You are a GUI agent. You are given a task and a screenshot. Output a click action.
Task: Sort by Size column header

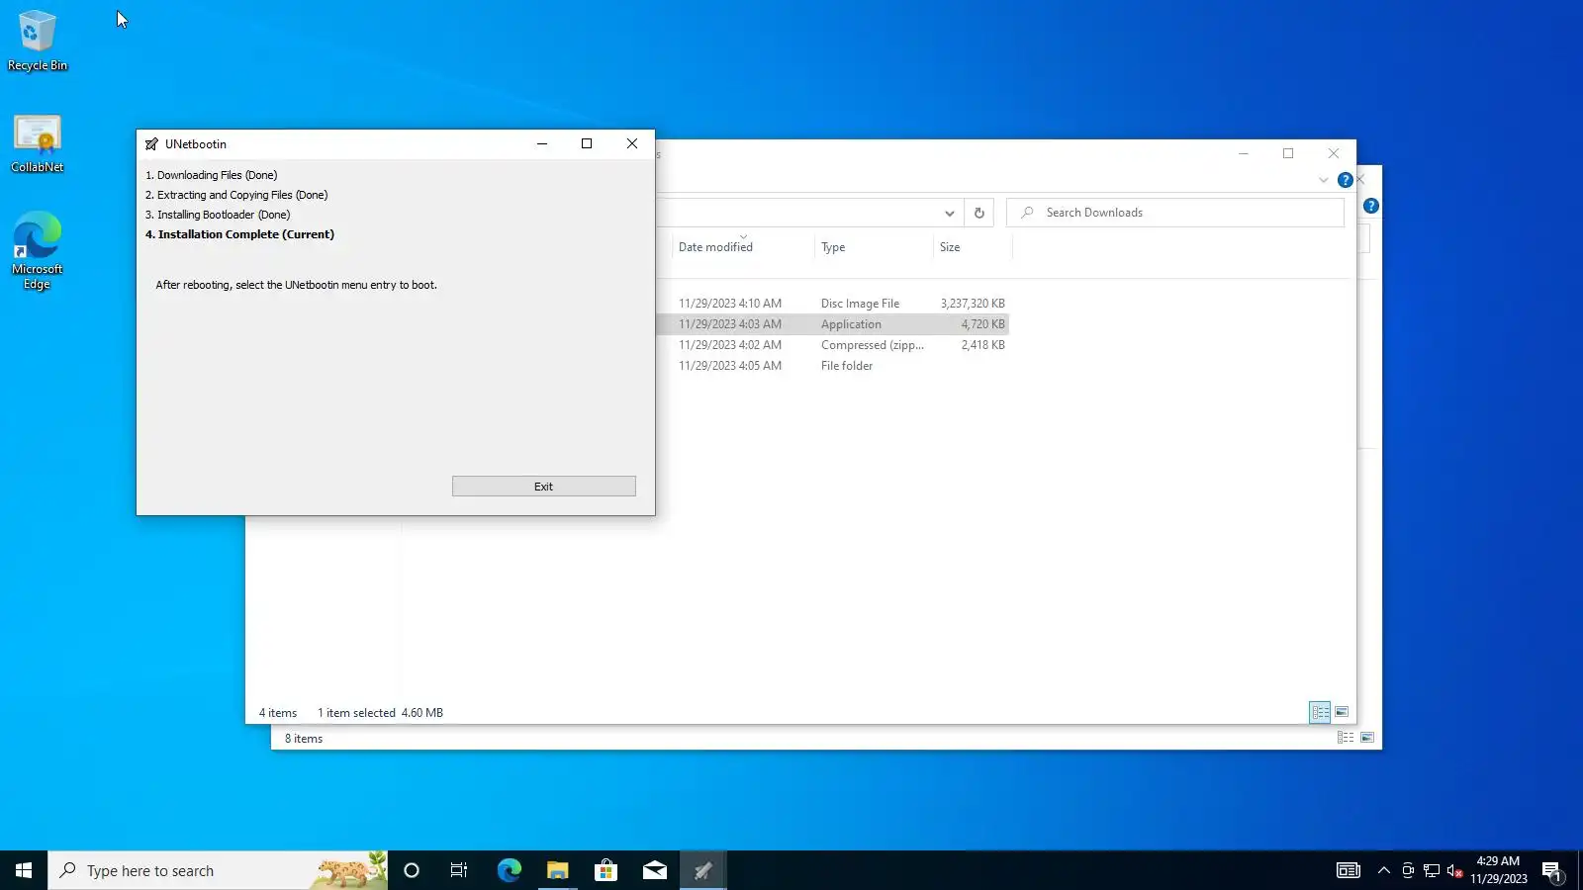pyautogui.click(x=950, y=247)
